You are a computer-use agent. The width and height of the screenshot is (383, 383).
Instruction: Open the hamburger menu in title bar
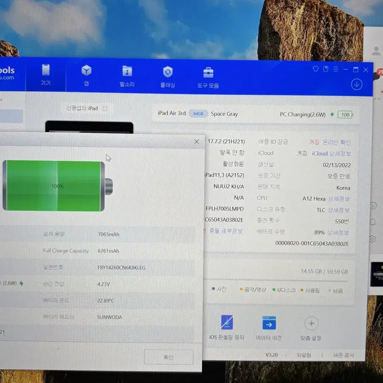click(336, 69)
